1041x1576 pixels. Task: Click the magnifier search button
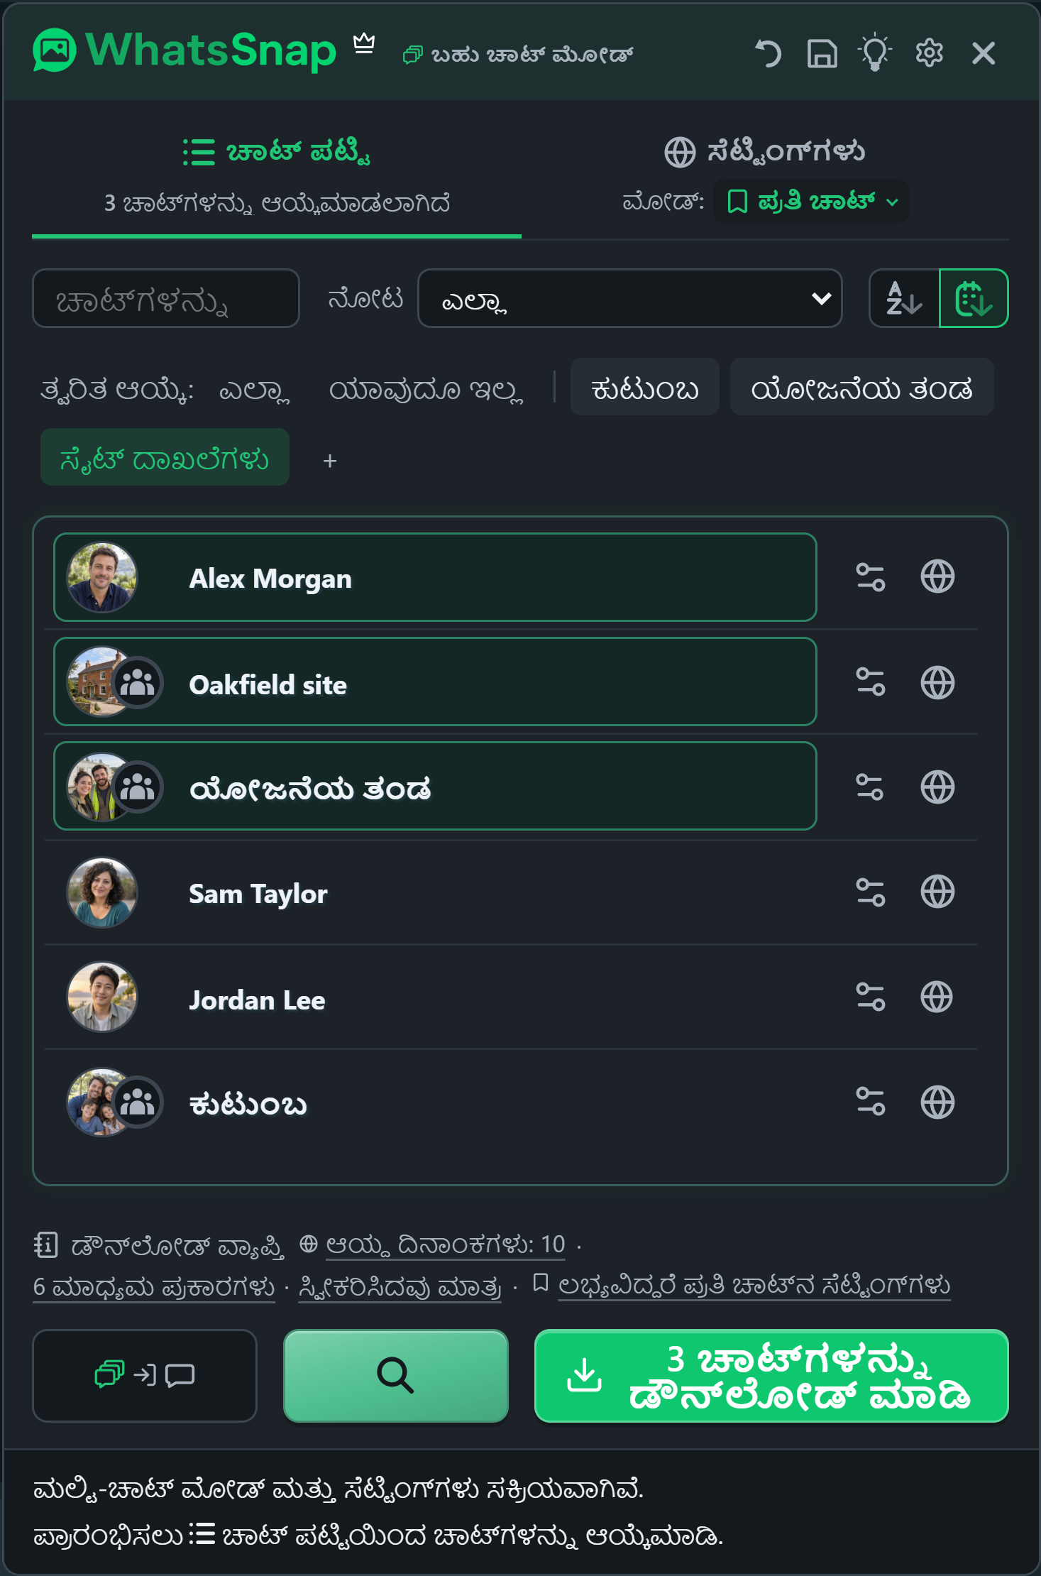396,1376
